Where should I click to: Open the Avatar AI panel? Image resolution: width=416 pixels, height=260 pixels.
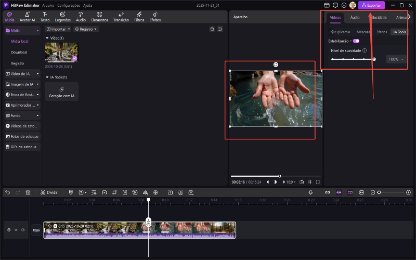27,16
